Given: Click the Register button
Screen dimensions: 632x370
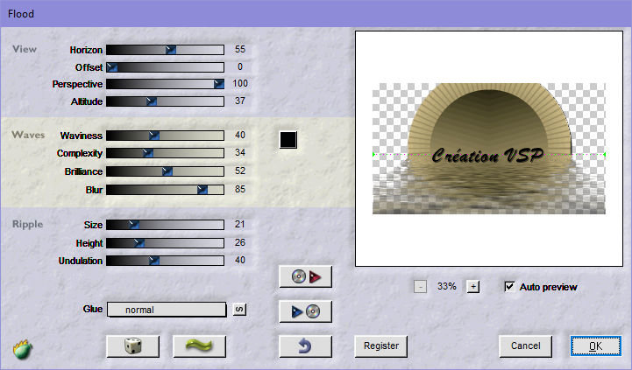Looking at the screenshot, I should point(381,346).
